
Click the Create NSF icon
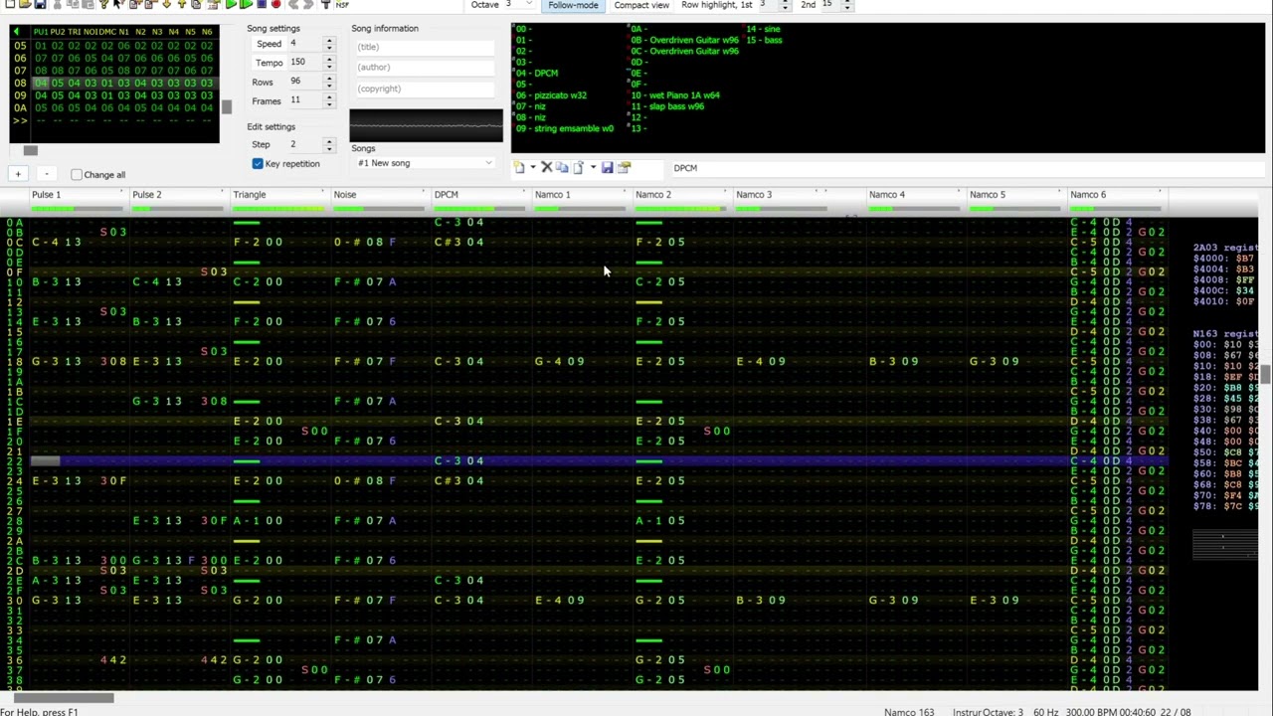[342, 4]
